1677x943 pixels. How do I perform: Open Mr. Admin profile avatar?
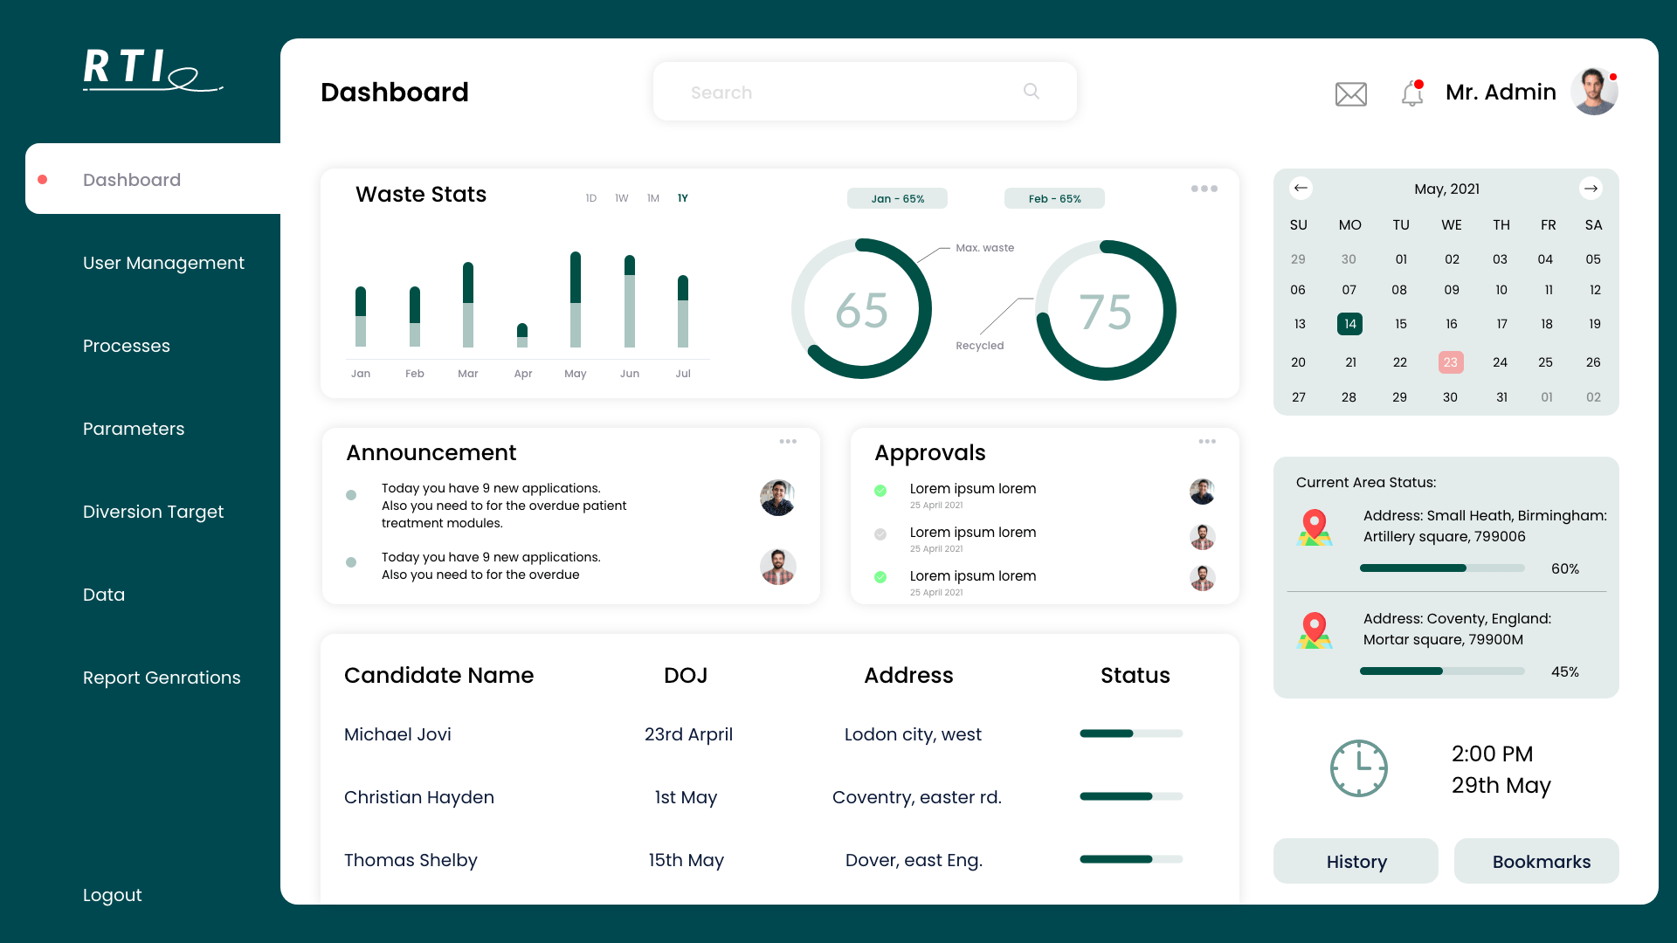tap(1594, 92)
